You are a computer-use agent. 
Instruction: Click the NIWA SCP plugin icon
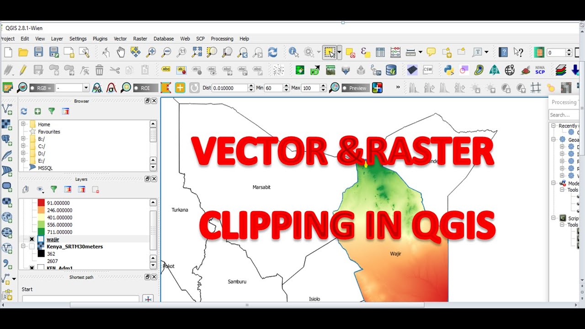tap(540, 70)
